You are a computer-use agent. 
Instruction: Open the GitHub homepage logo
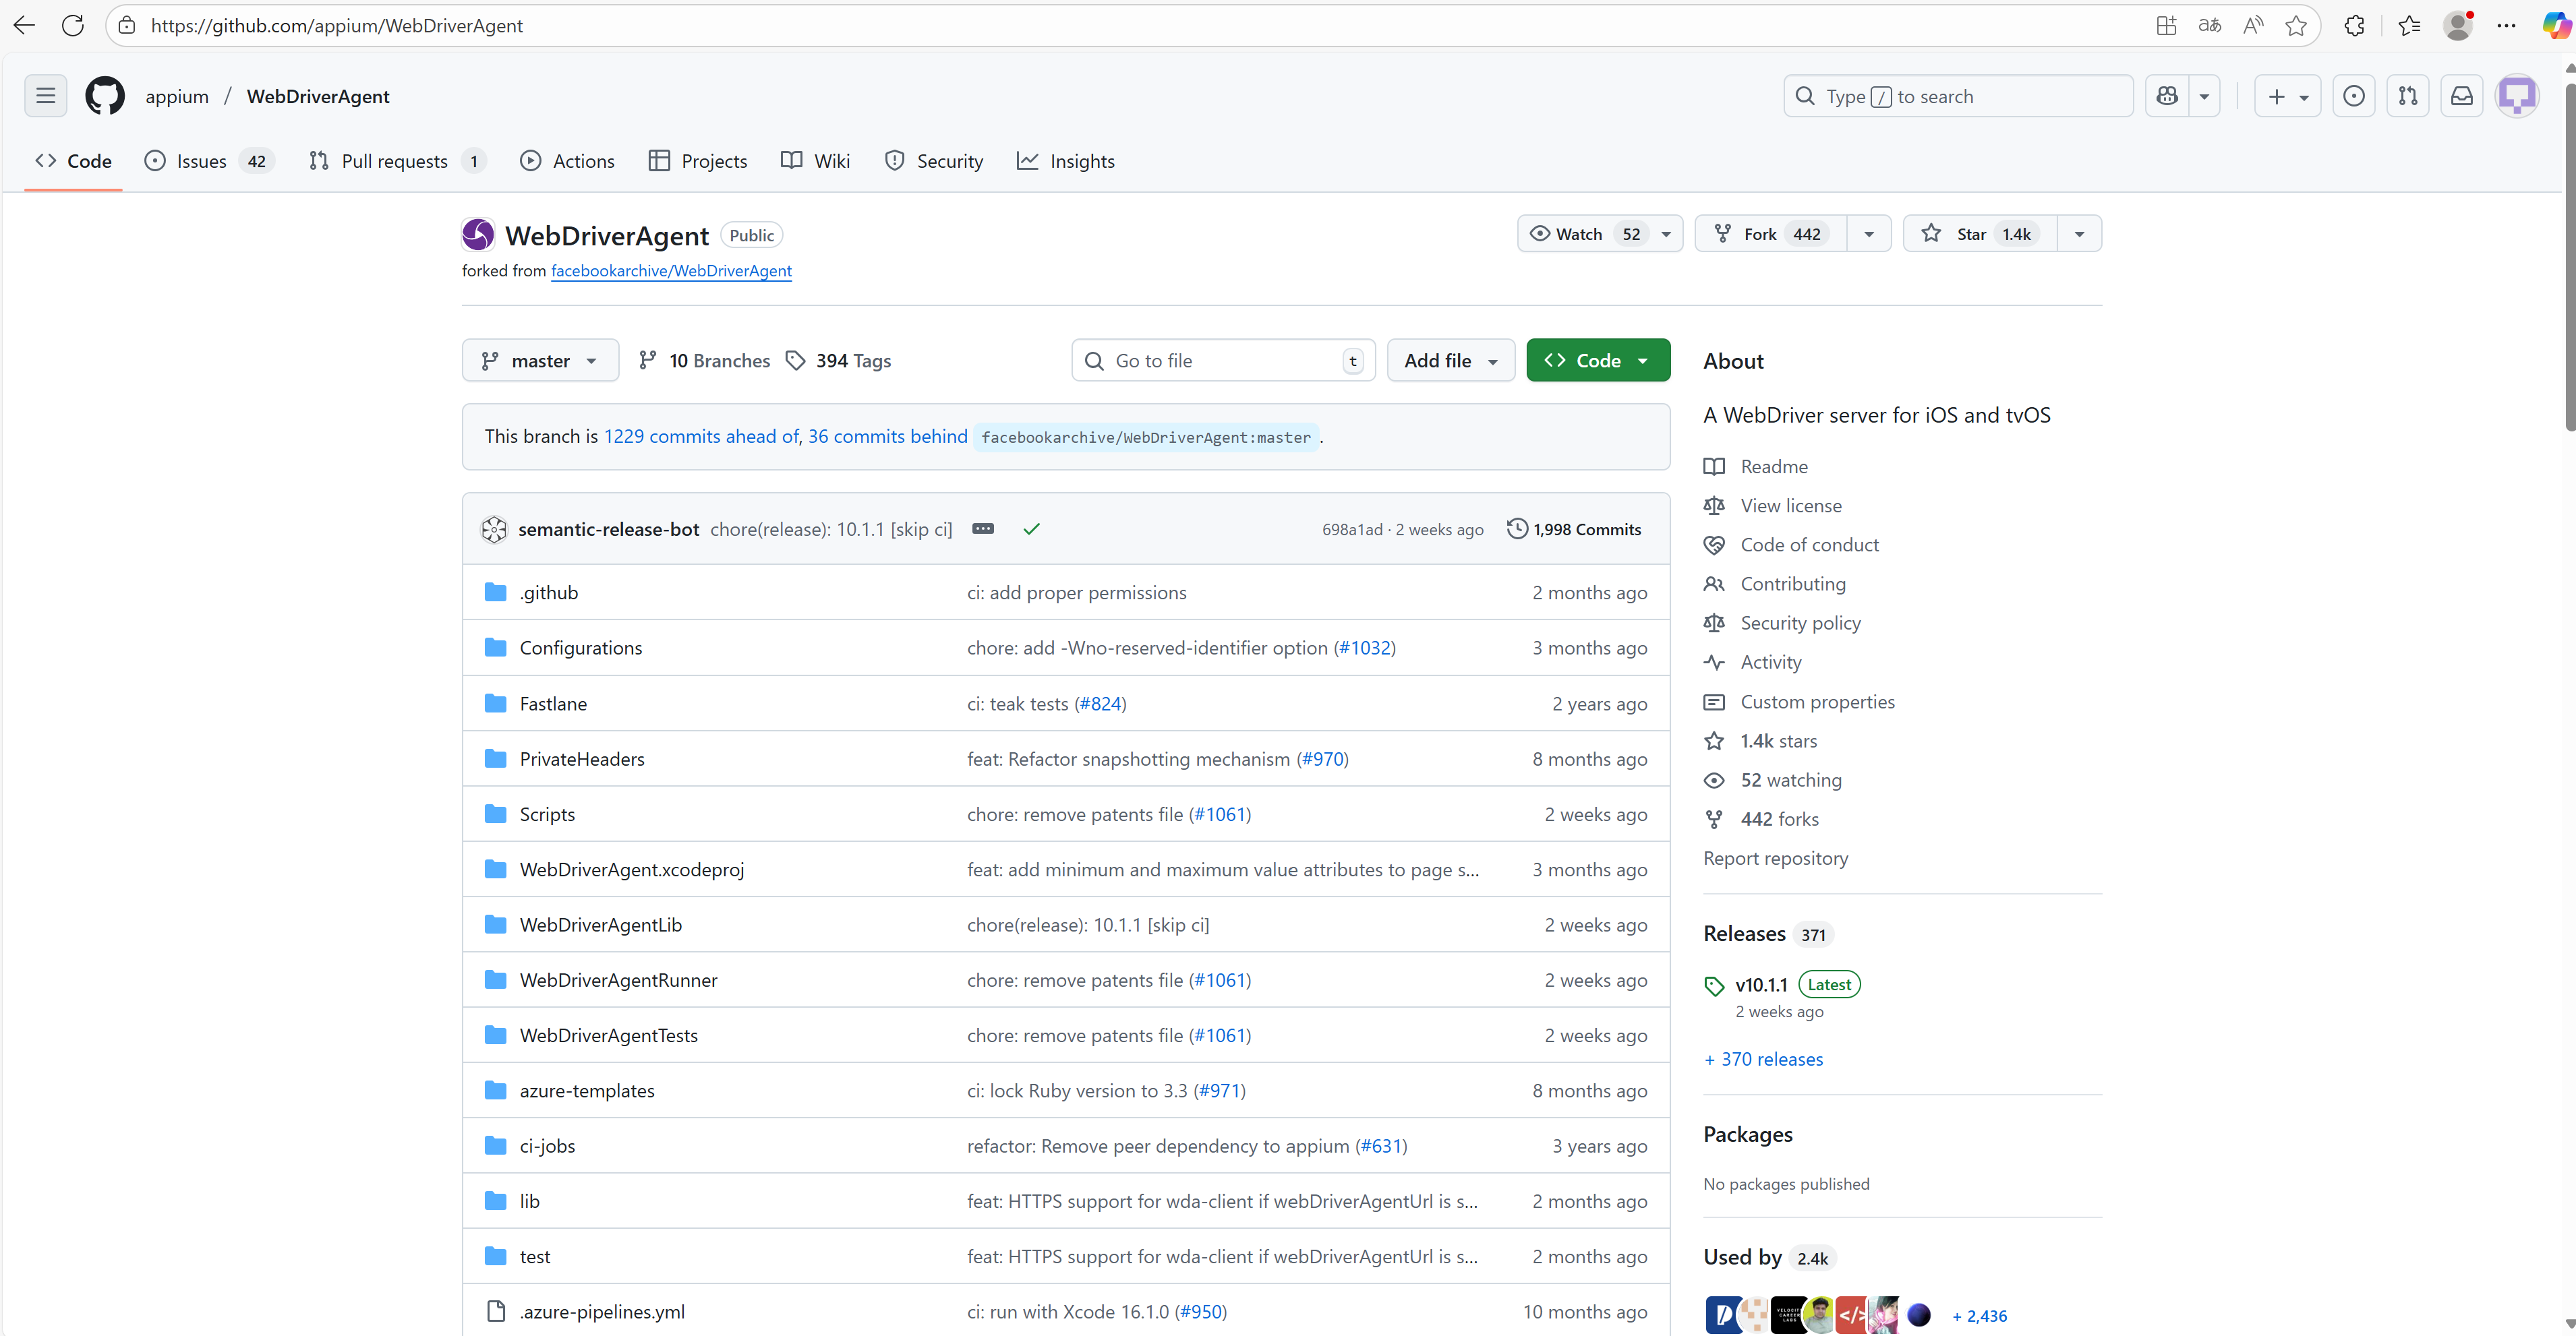coord(105,96)
